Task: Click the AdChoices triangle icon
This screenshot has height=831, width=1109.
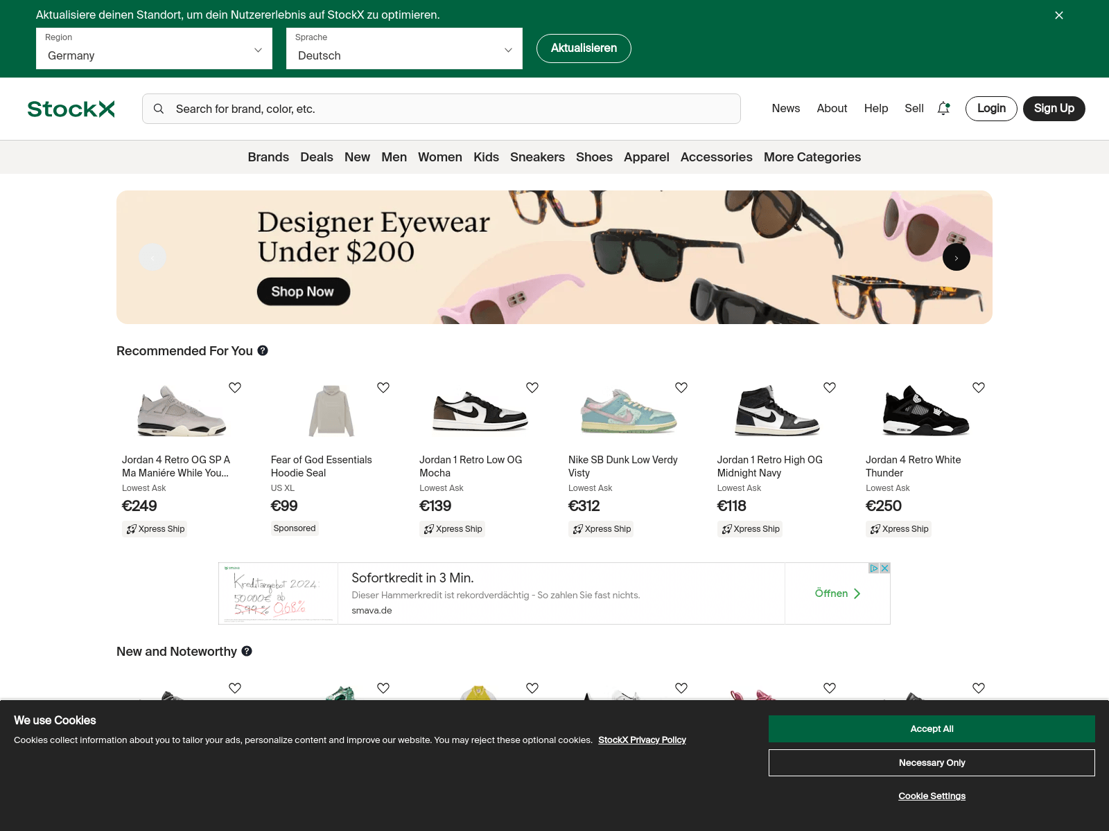Action: (874, 569)
